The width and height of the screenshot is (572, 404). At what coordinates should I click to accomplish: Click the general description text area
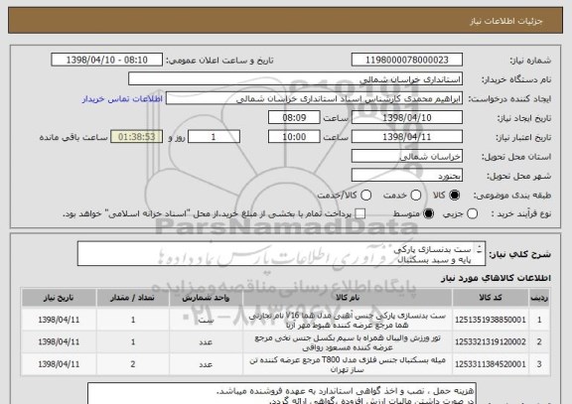(x=281, y=254)
